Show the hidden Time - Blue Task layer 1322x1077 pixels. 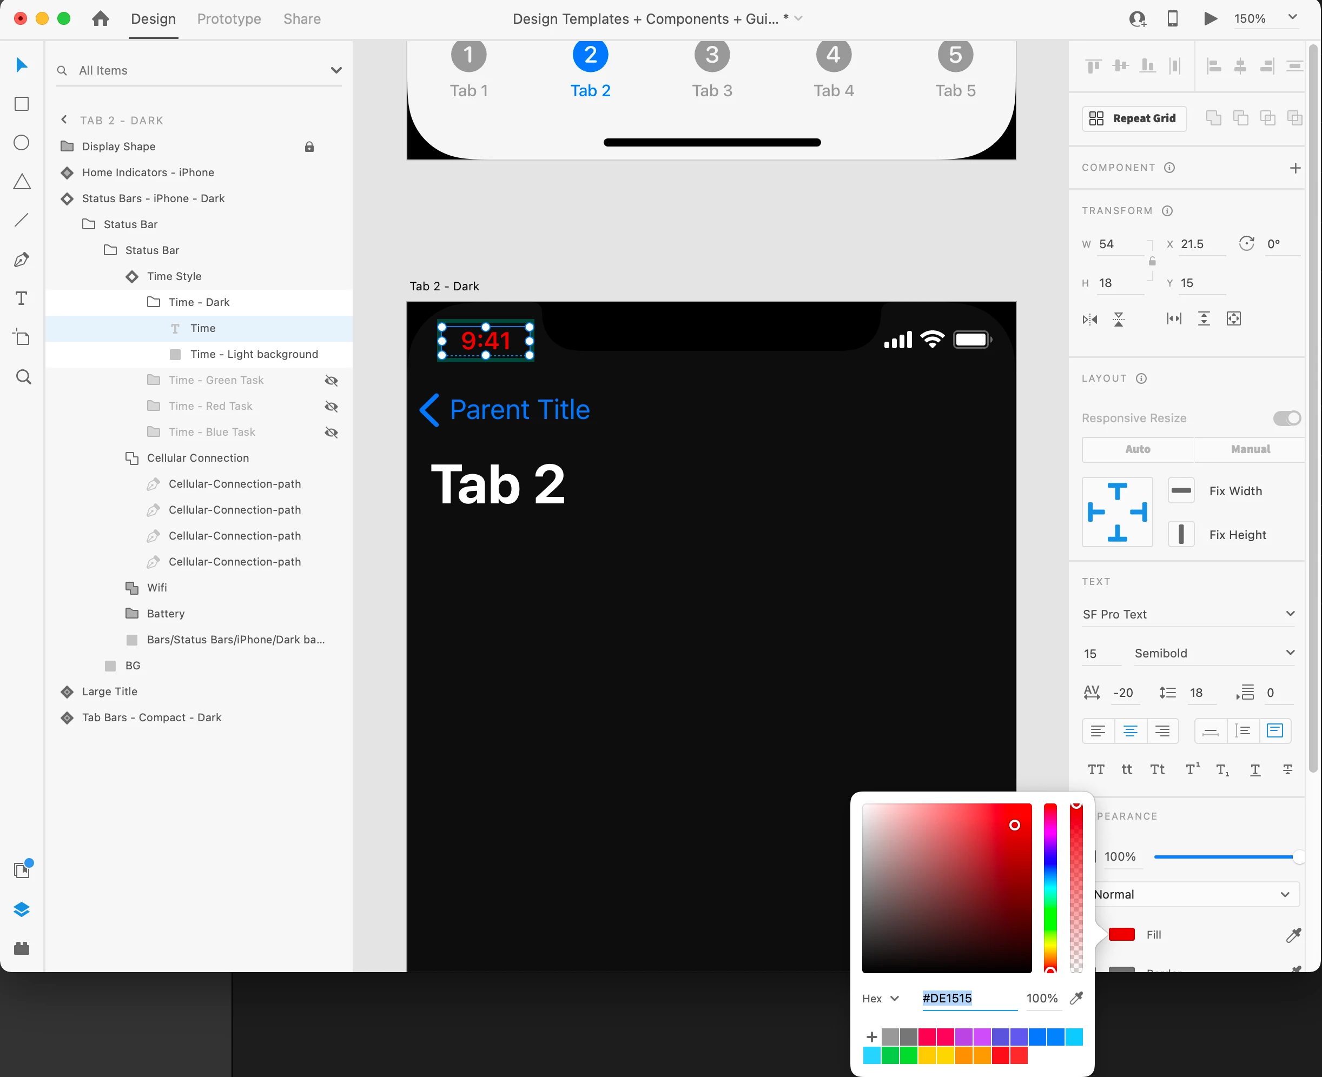[x=332, y=433]
